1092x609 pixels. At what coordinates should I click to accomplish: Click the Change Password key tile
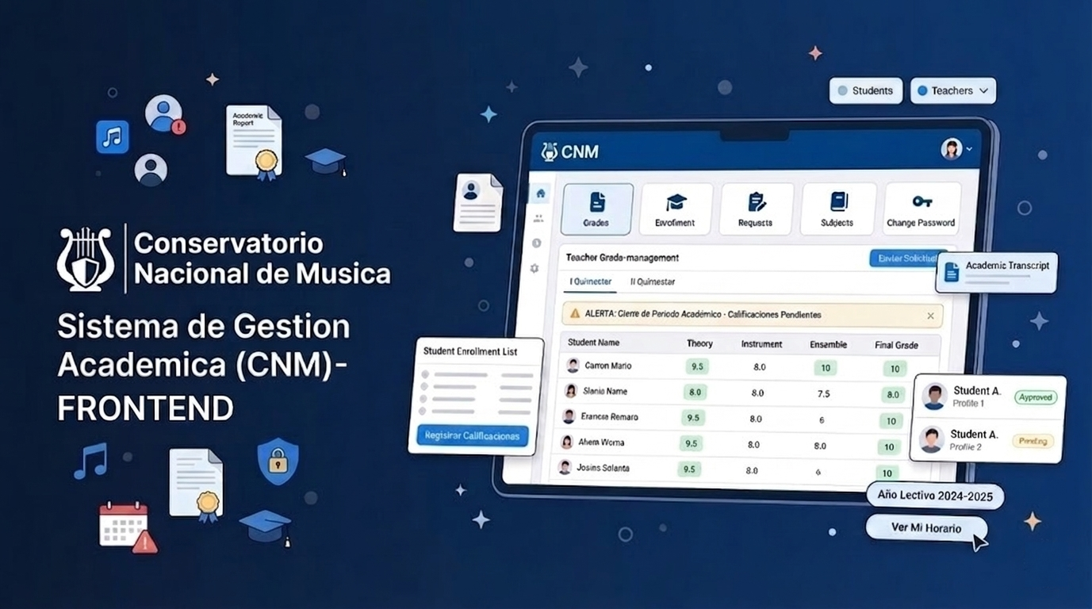[x=921, y=209]
